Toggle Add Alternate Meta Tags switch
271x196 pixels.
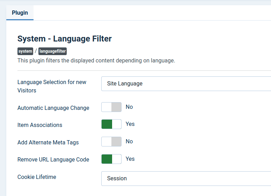[x=111, y=142]
